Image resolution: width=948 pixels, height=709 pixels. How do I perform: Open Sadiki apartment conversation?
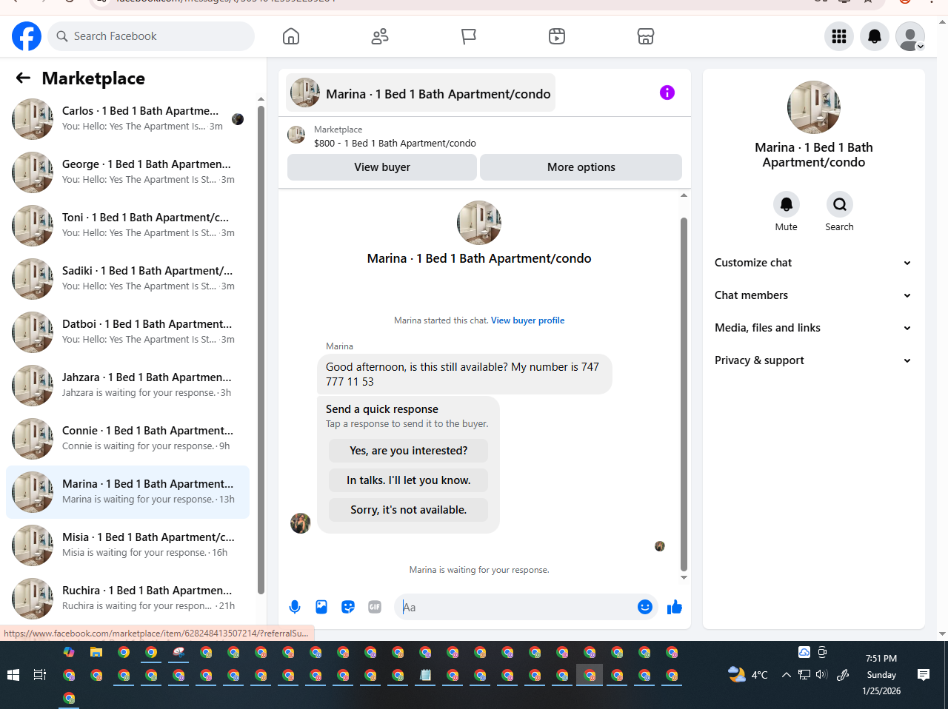127,279
